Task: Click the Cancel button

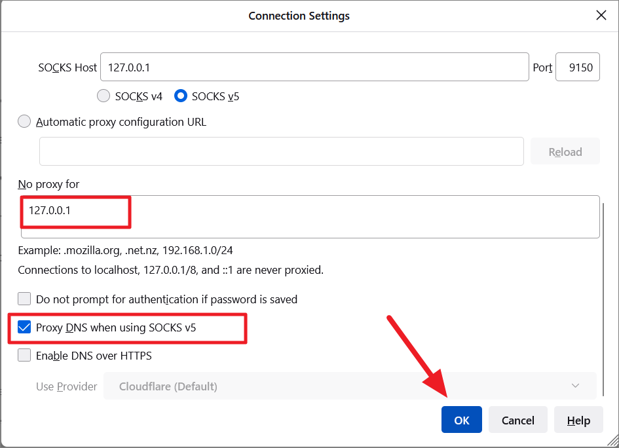Action: click(517, 420)
